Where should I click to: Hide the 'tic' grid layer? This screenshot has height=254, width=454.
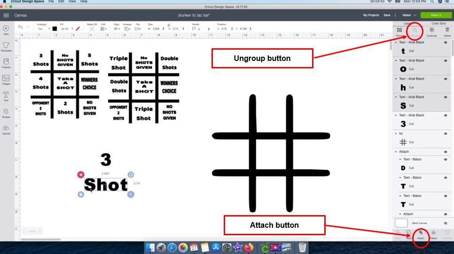pyautogui.click(x=446, y=134)
